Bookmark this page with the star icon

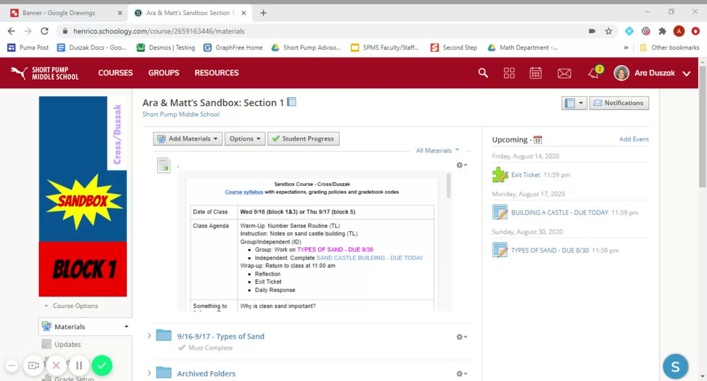point(609,31)
